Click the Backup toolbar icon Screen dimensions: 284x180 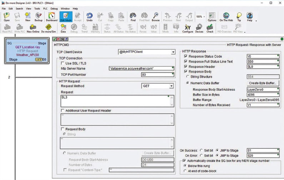pyautogui.click(x=38, y=17)
